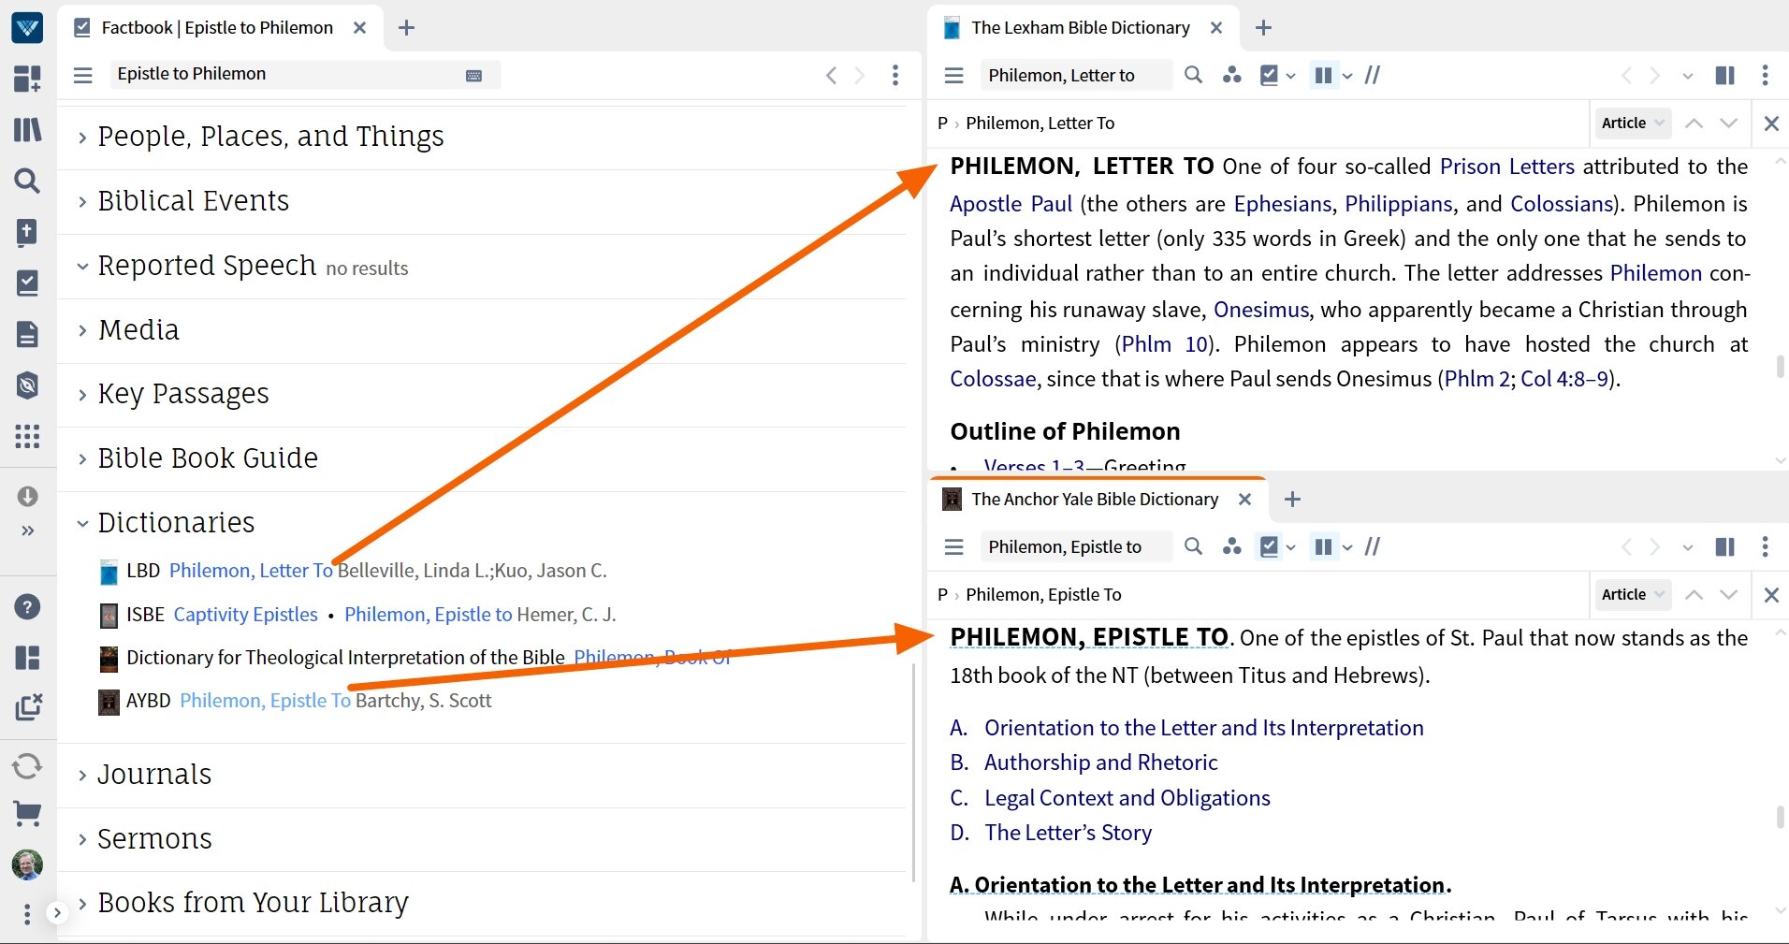Open the Help question mark icon
1789x944 pixels.
point(27,607)
